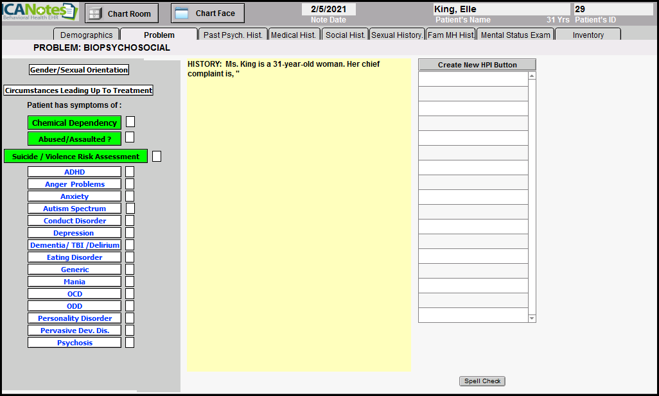This screenshot has height=396, width=659.
Task: Go to the Medical Hist. tab
Action: click(x=294, y=35)
